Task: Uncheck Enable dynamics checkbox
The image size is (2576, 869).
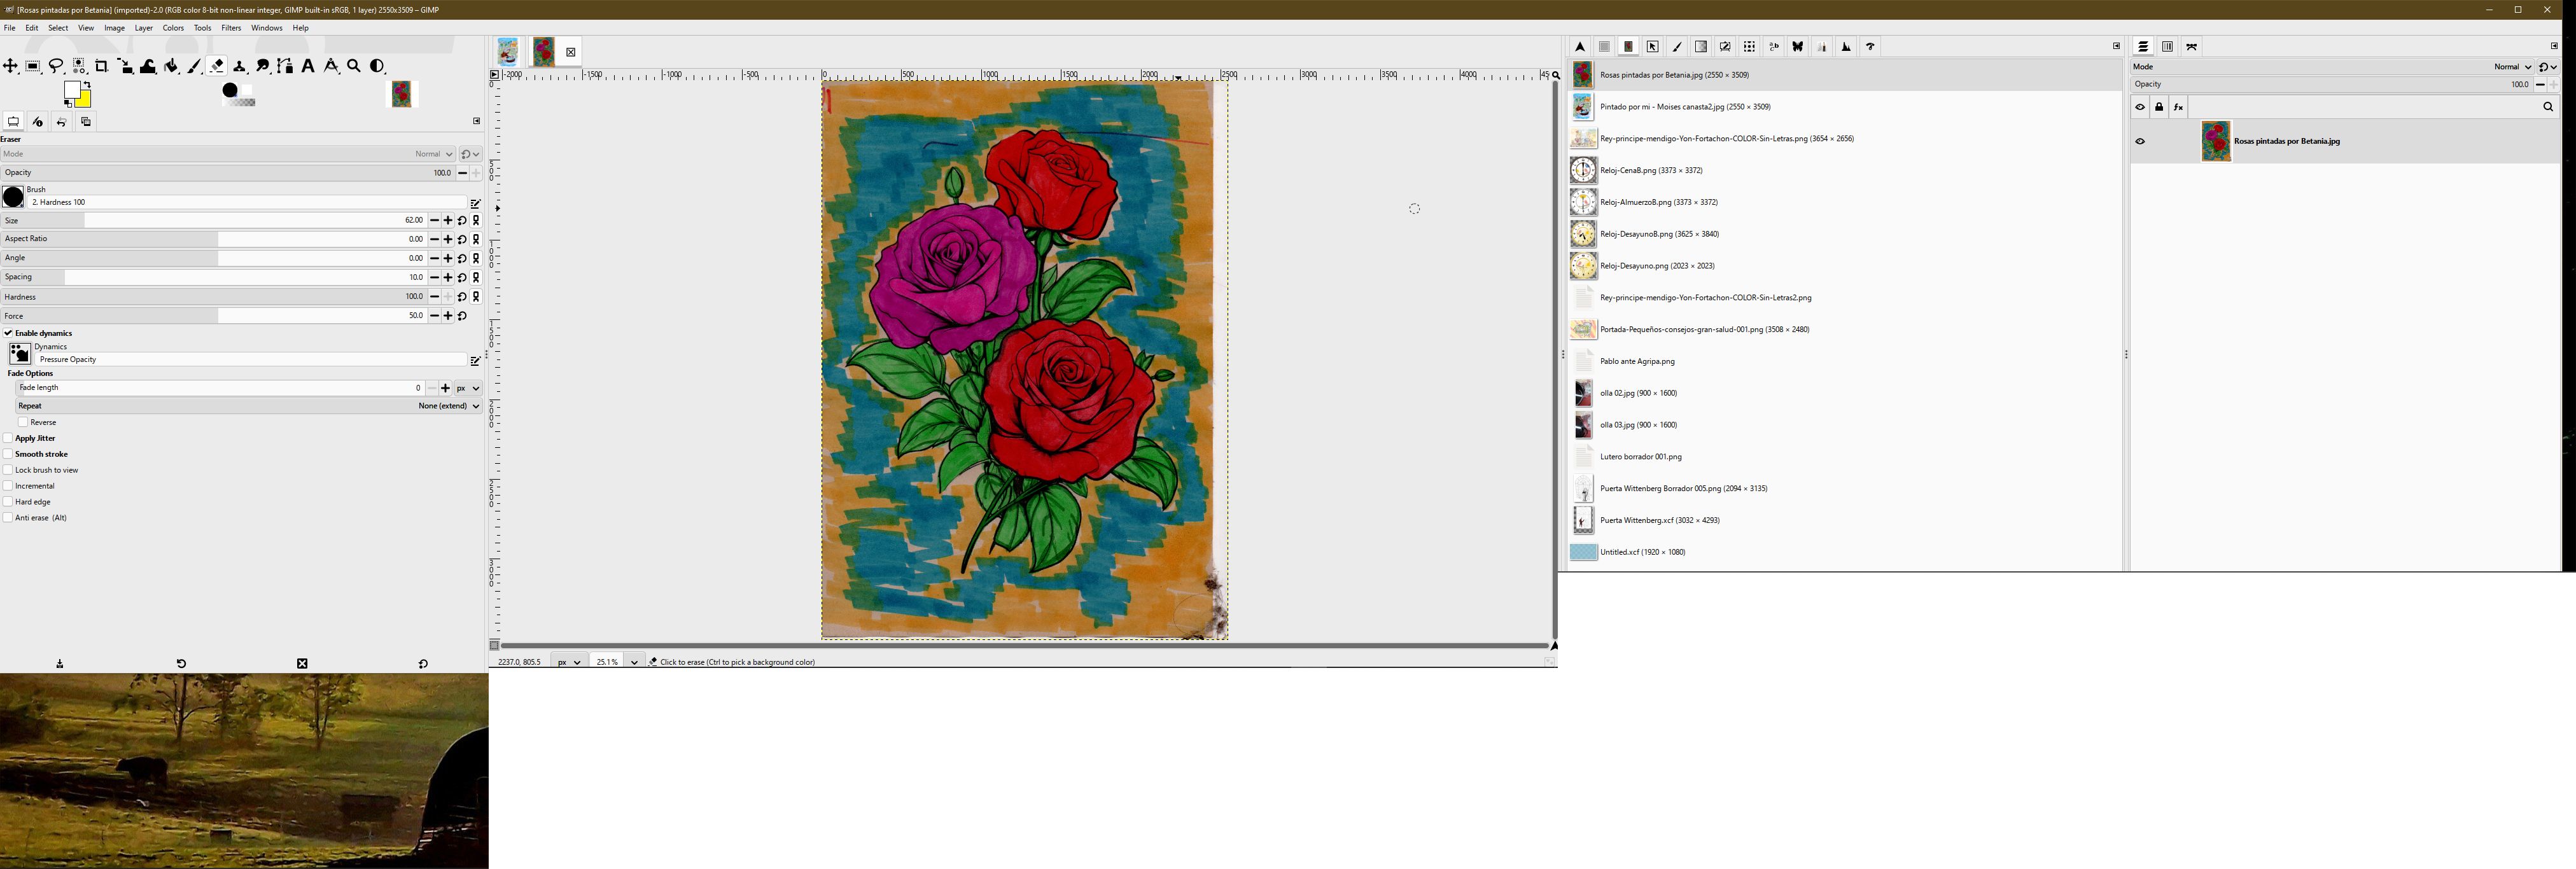Action: coord(8,333)
